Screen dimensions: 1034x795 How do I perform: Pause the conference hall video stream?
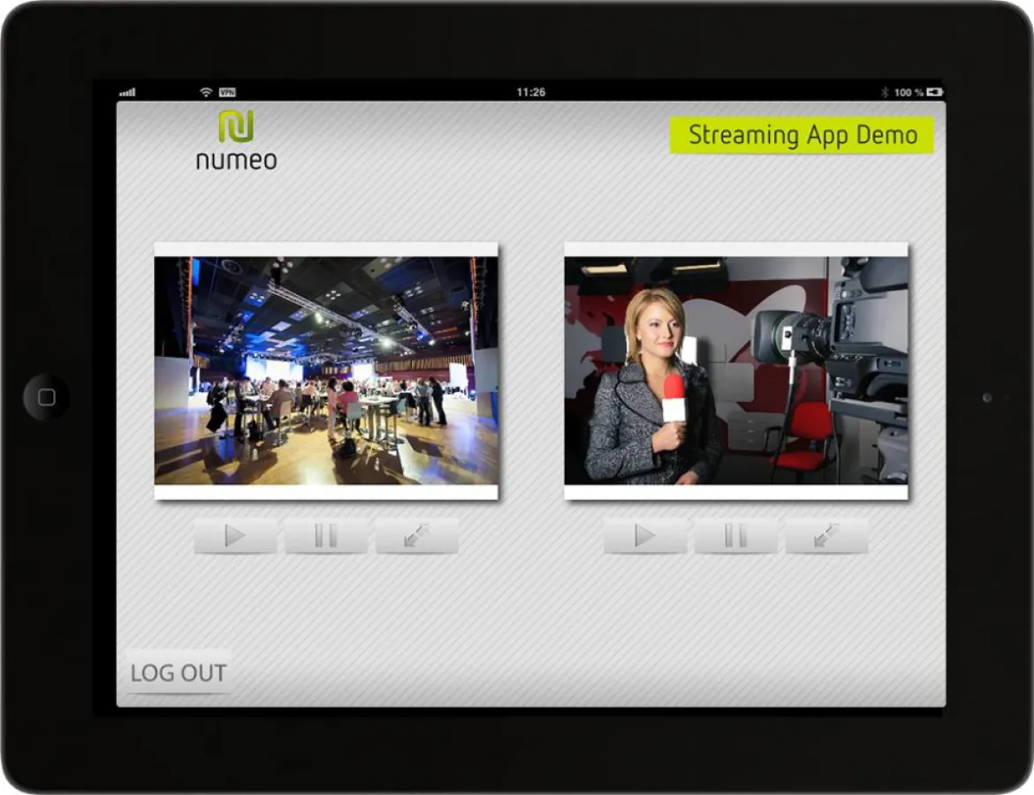[x=324, y=536]
